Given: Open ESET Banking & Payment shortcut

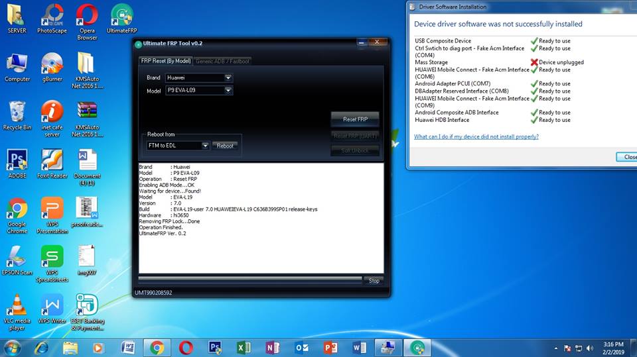Looking at the screenshot, I should pyautogui.click(x=87, y=313).
